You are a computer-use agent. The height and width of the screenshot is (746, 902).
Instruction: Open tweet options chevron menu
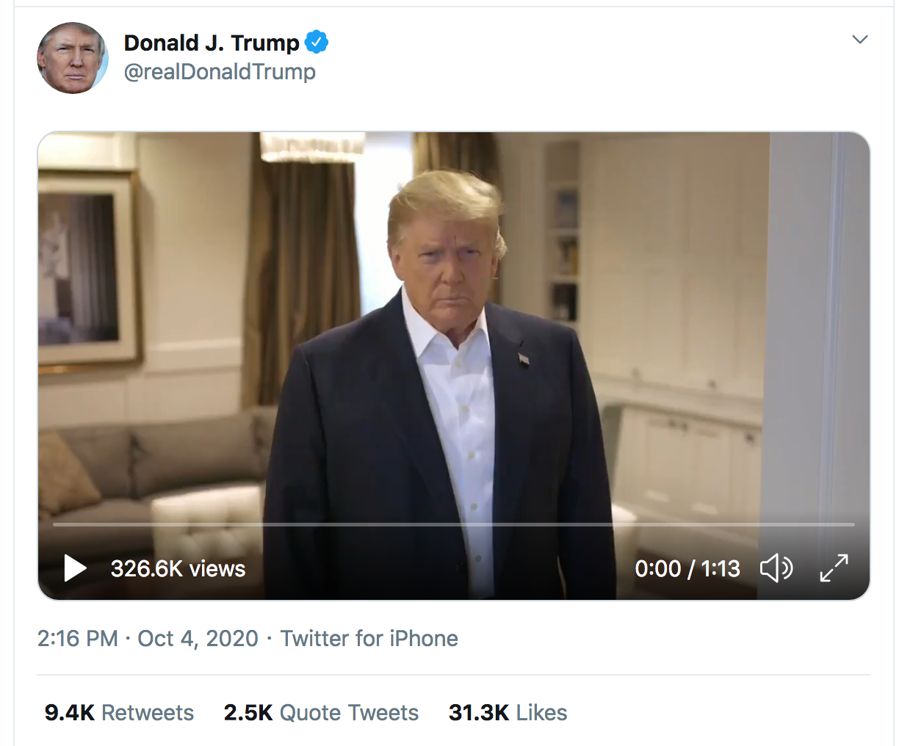click(859, 40)
